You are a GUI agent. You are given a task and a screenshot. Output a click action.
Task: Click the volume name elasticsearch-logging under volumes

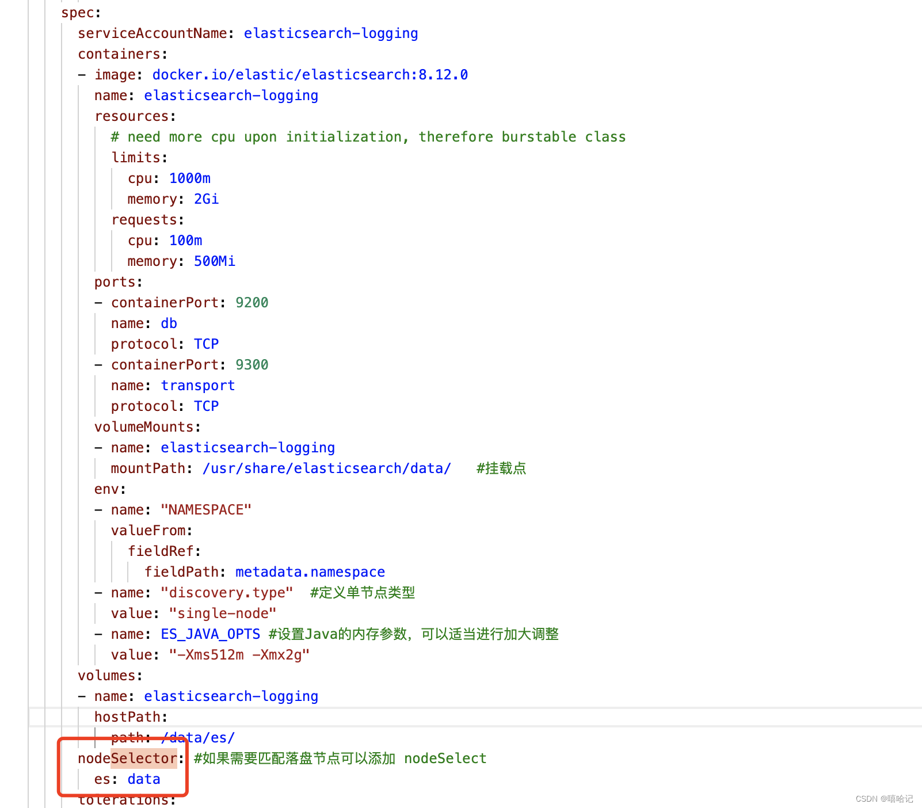tap(231, 696)
